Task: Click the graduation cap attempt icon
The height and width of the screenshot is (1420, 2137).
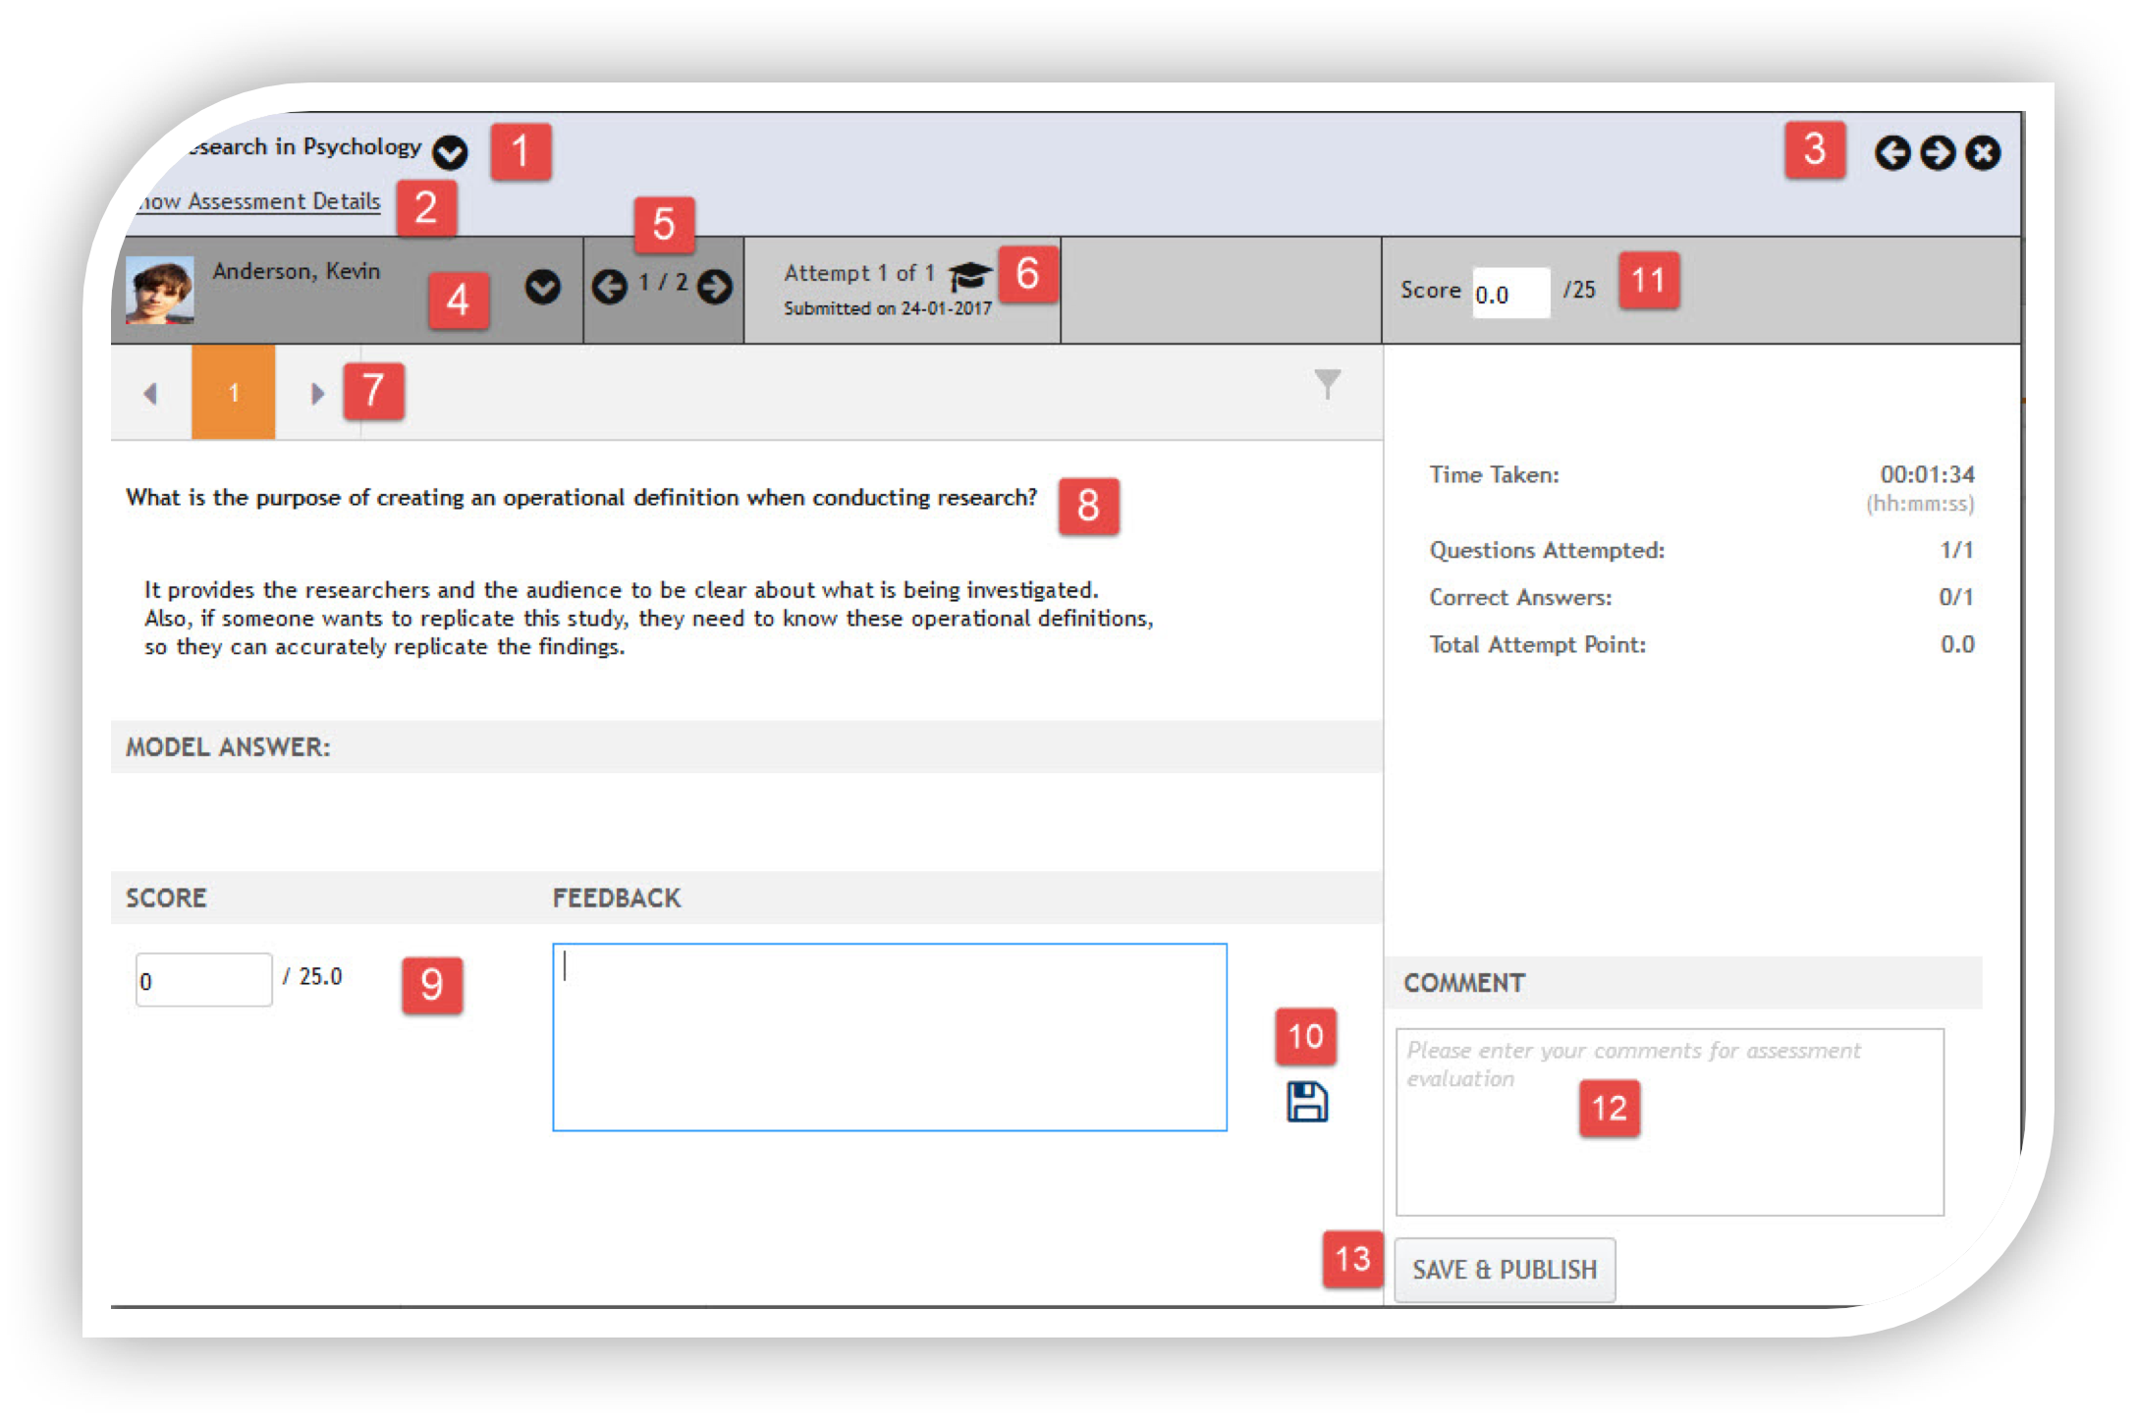Action: point(969,276)
